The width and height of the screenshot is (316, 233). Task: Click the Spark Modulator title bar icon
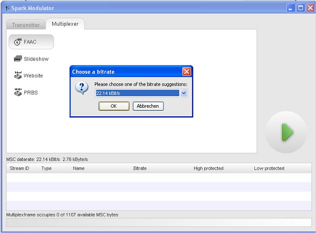(6, 8)
